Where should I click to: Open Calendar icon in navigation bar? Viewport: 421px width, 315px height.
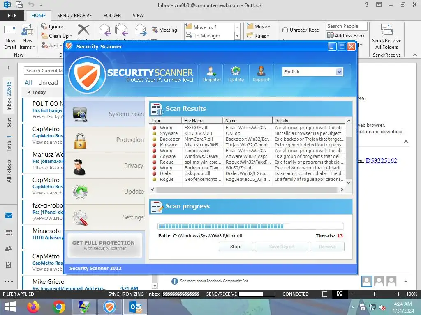click(x=9, y=232)
